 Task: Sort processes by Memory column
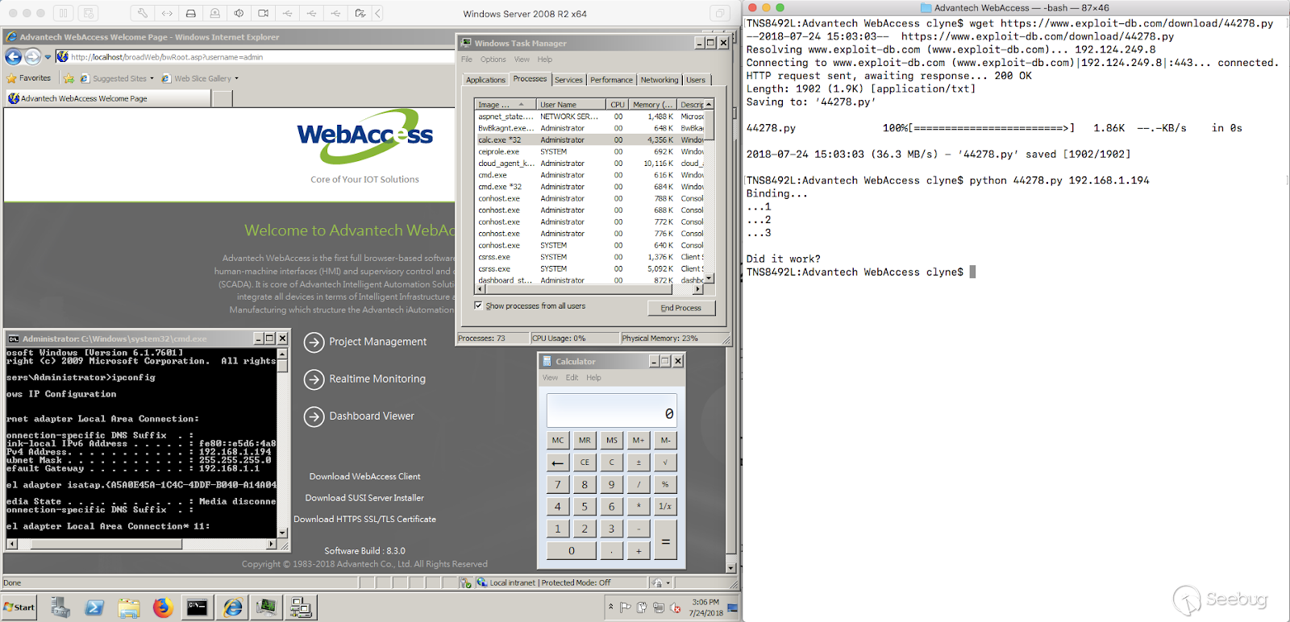[x=653, y=105]
